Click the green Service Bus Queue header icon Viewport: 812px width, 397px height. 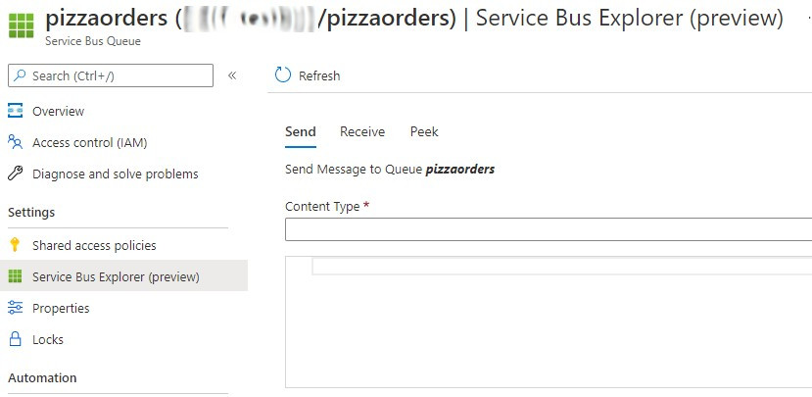coord(21,25)
